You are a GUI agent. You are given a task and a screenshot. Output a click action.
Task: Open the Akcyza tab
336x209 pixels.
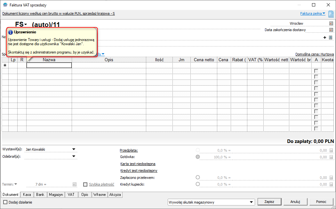pyautogui.click(x=115, y=194)
